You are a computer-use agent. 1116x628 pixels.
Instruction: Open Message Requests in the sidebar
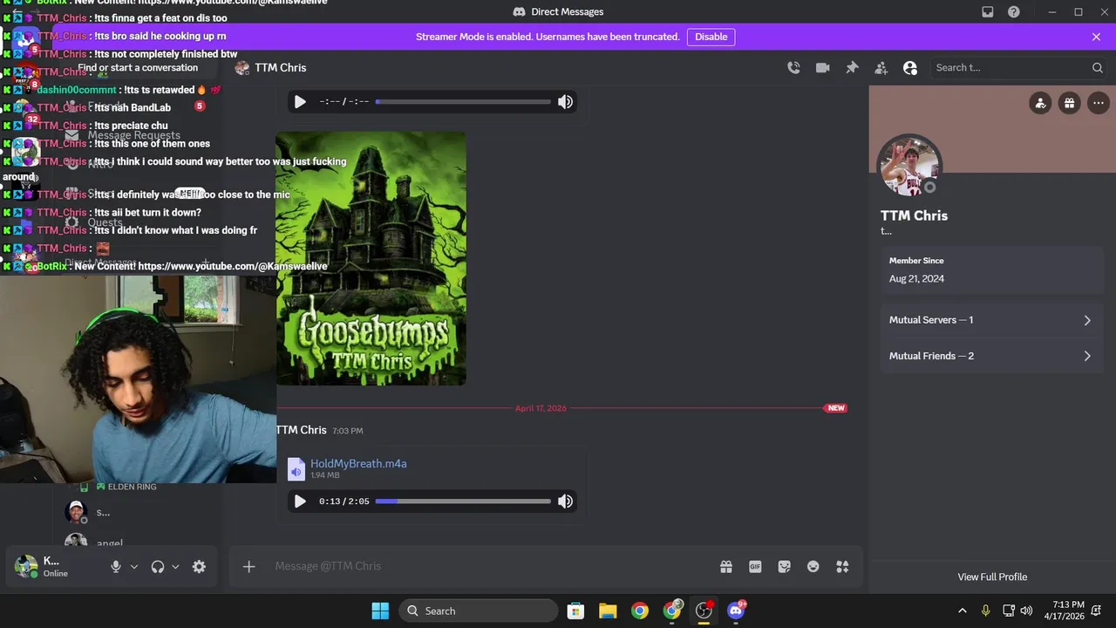pos(133,135)
